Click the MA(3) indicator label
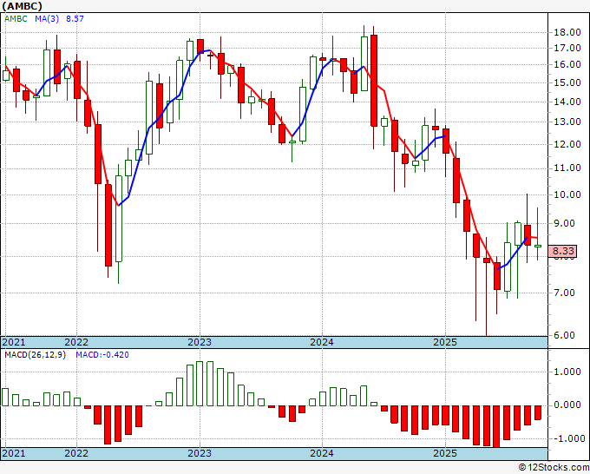Image resolution: width=590 pixels, height=474 pixels. click(47, 18)
